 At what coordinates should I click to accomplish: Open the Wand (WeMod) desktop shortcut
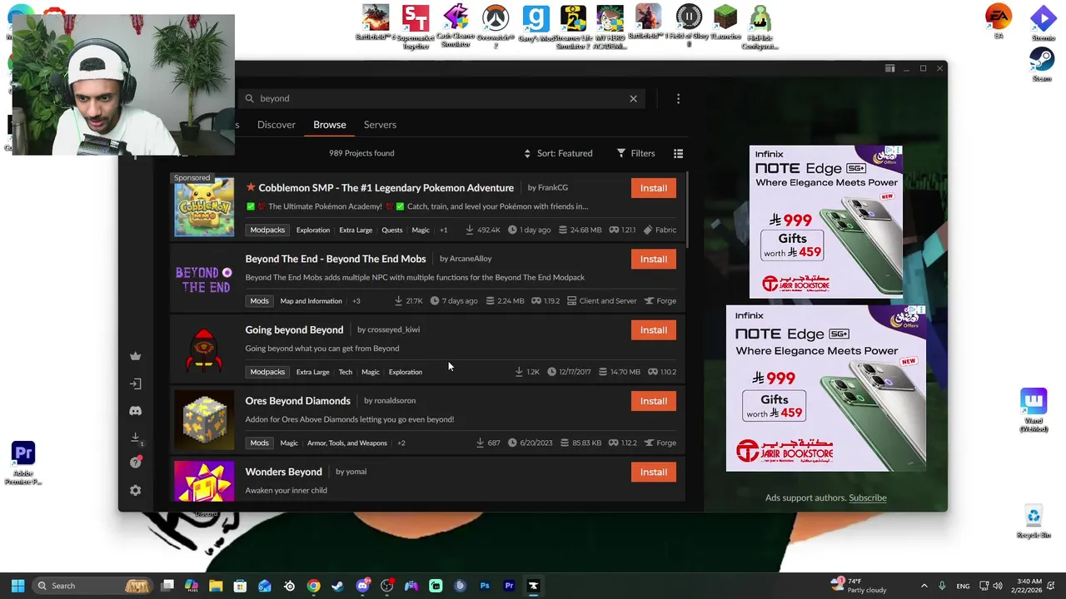pyautogui.click(x=1034, y=410)
